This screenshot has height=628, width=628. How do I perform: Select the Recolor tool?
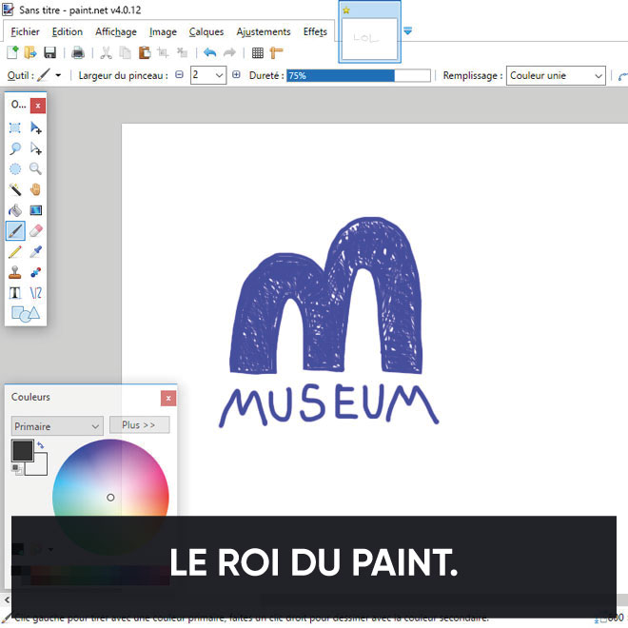tap(35, 272)
